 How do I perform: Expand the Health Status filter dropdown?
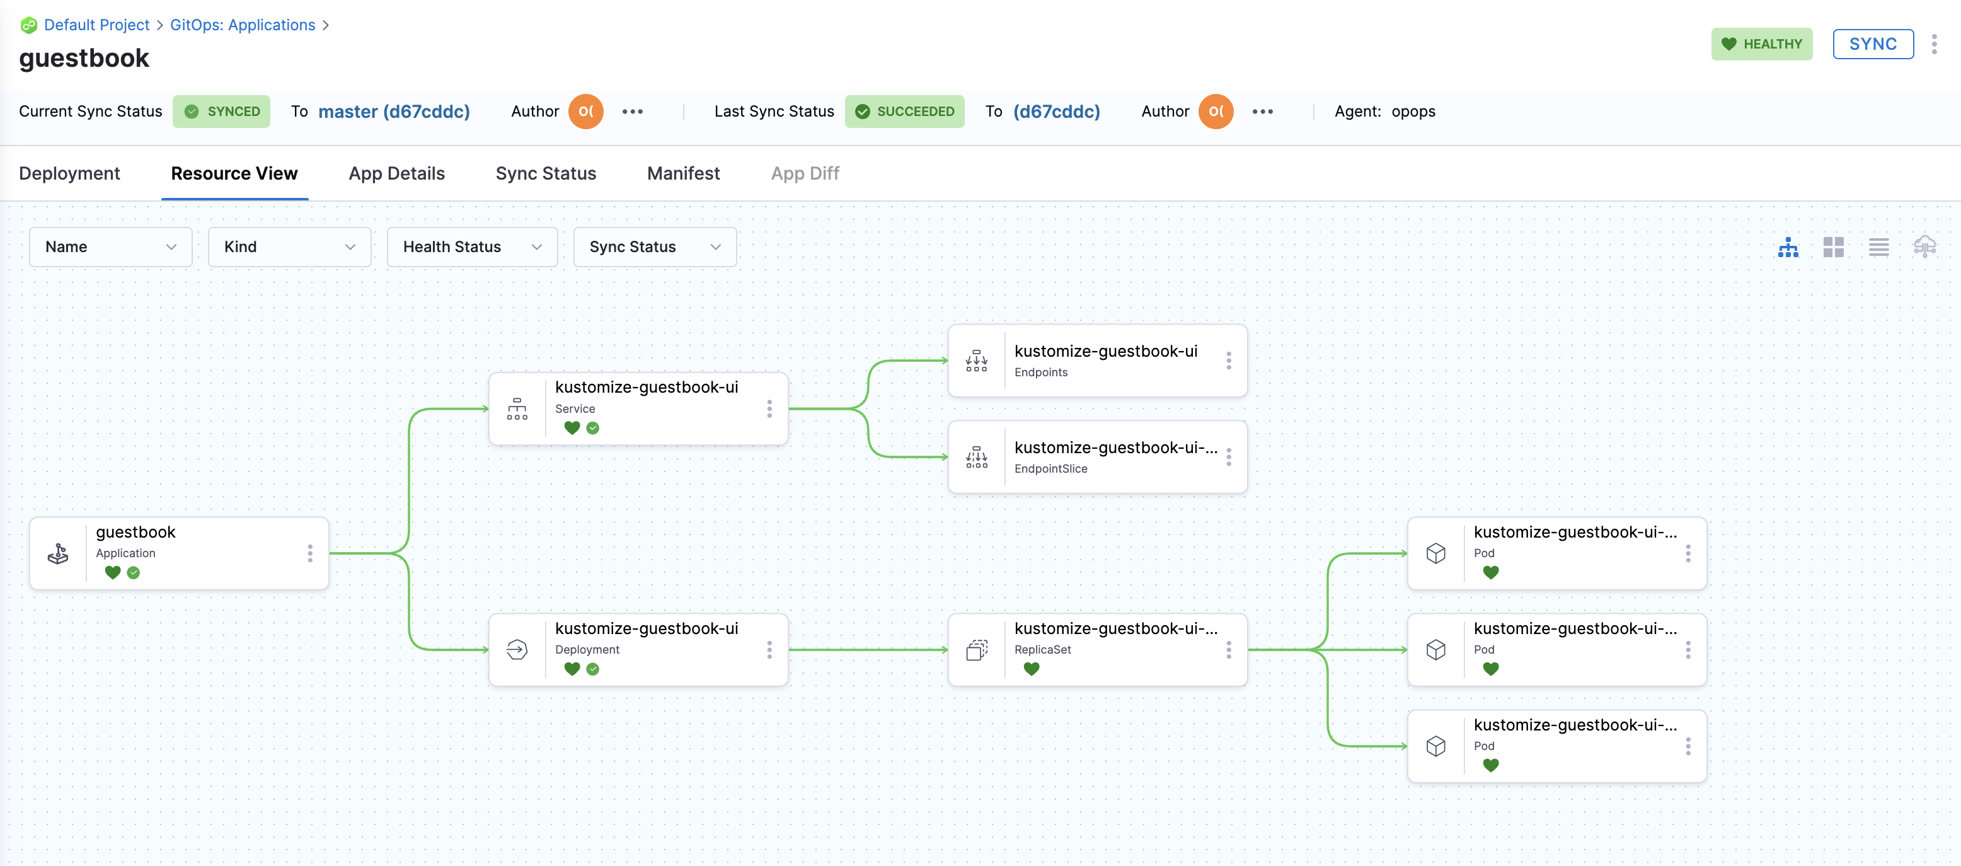coord(471,246)
